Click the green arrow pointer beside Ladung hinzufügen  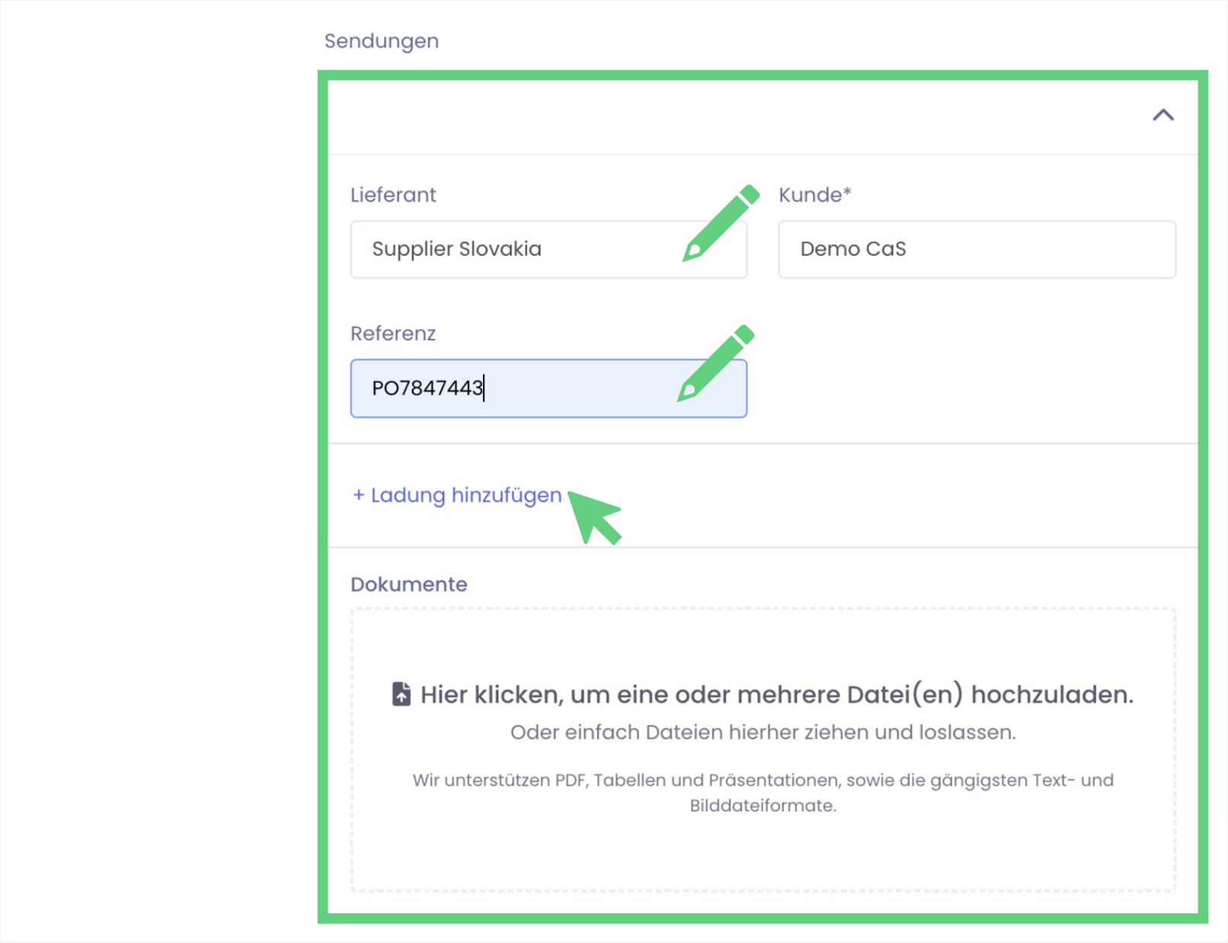click(595, 516)
